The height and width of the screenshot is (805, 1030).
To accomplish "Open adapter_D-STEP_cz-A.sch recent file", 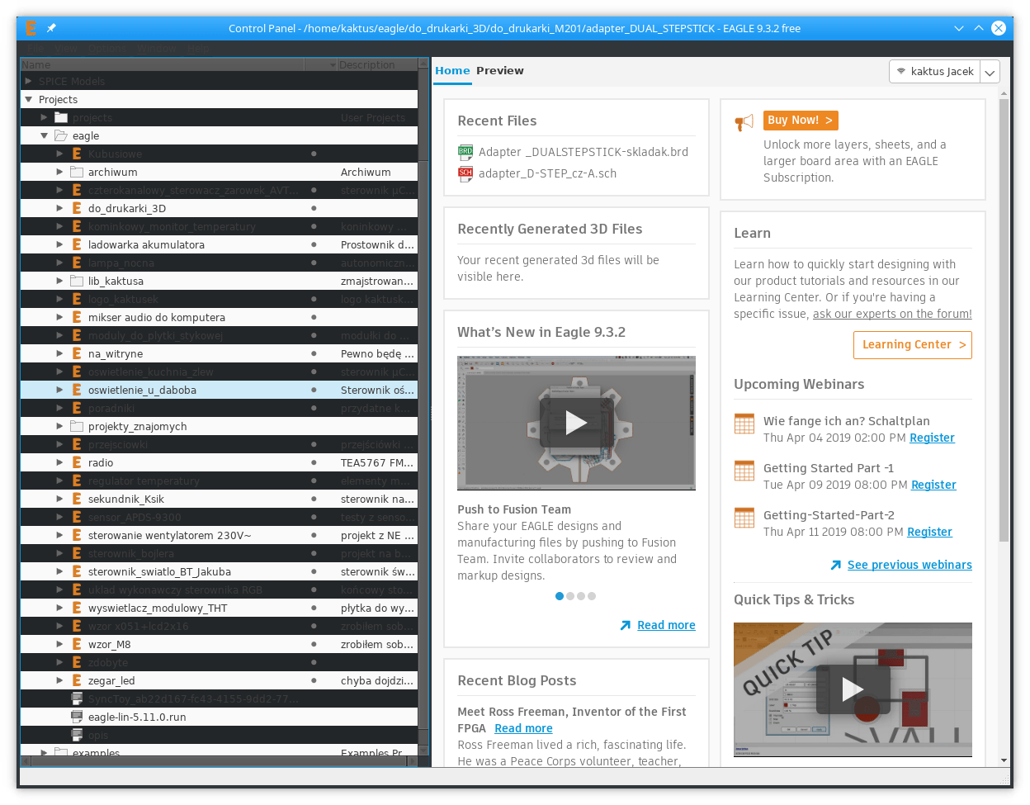I will [x=548, y=174].
